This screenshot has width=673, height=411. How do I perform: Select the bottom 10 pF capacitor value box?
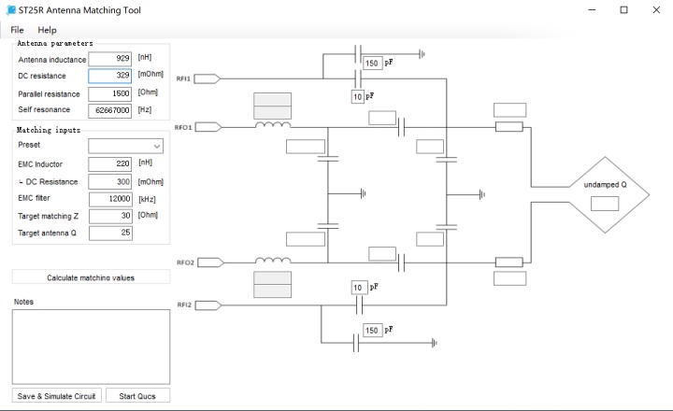pyautogui.click(x=357, y=288)
